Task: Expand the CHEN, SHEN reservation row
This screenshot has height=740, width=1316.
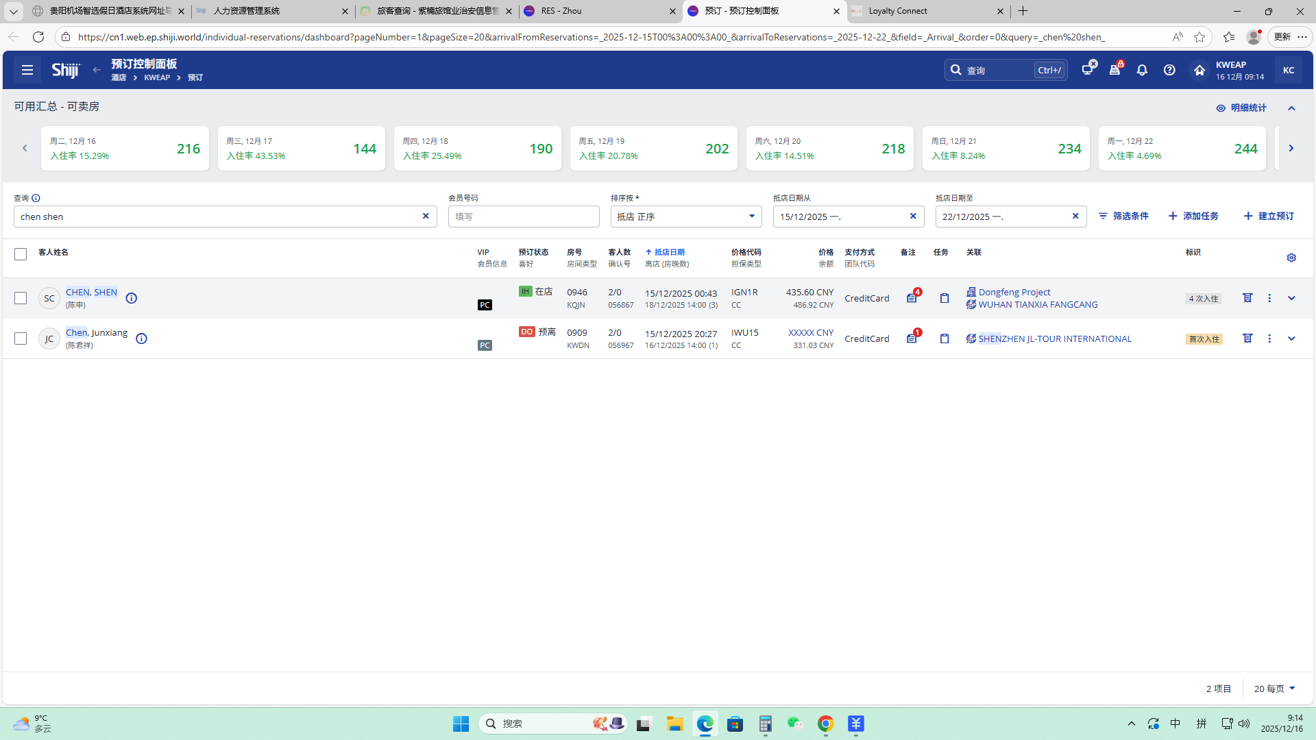Action: 1291,298
